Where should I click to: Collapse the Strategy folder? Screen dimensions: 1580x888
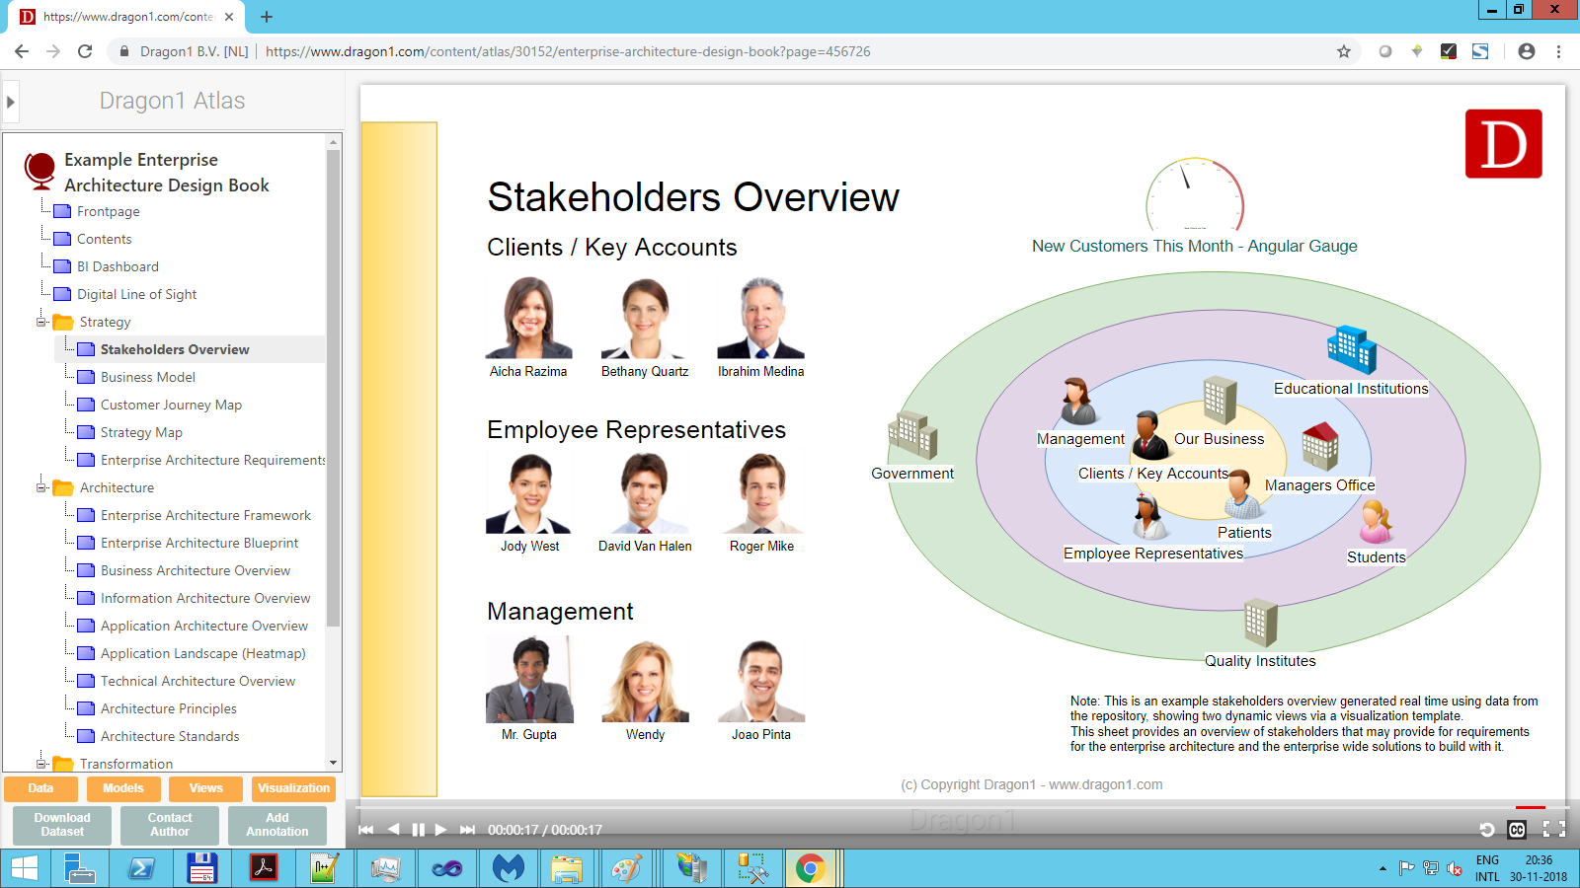click(x=41, y=322)
